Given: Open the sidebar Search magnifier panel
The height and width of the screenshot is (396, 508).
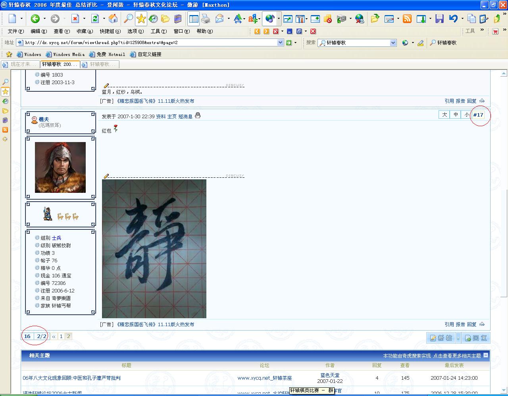Looking at the screenshot, I should 5,82.
